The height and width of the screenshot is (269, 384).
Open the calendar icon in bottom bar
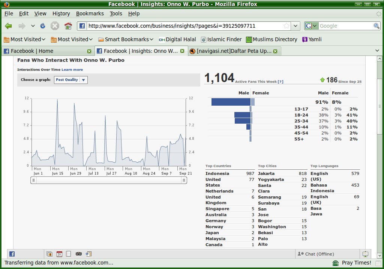[59, 254]
